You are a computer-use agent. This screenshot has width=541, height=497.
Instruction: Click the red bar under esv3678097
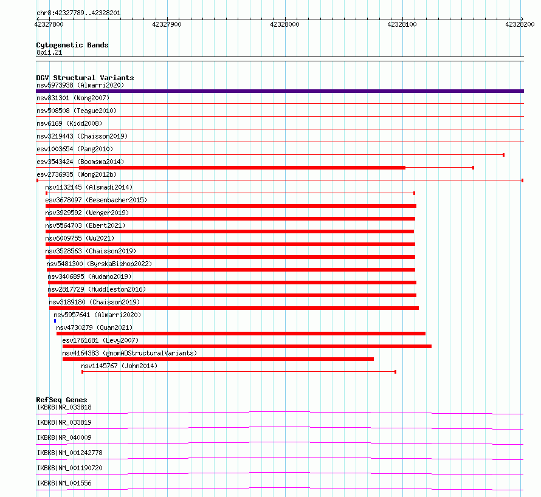pos(231,206)
